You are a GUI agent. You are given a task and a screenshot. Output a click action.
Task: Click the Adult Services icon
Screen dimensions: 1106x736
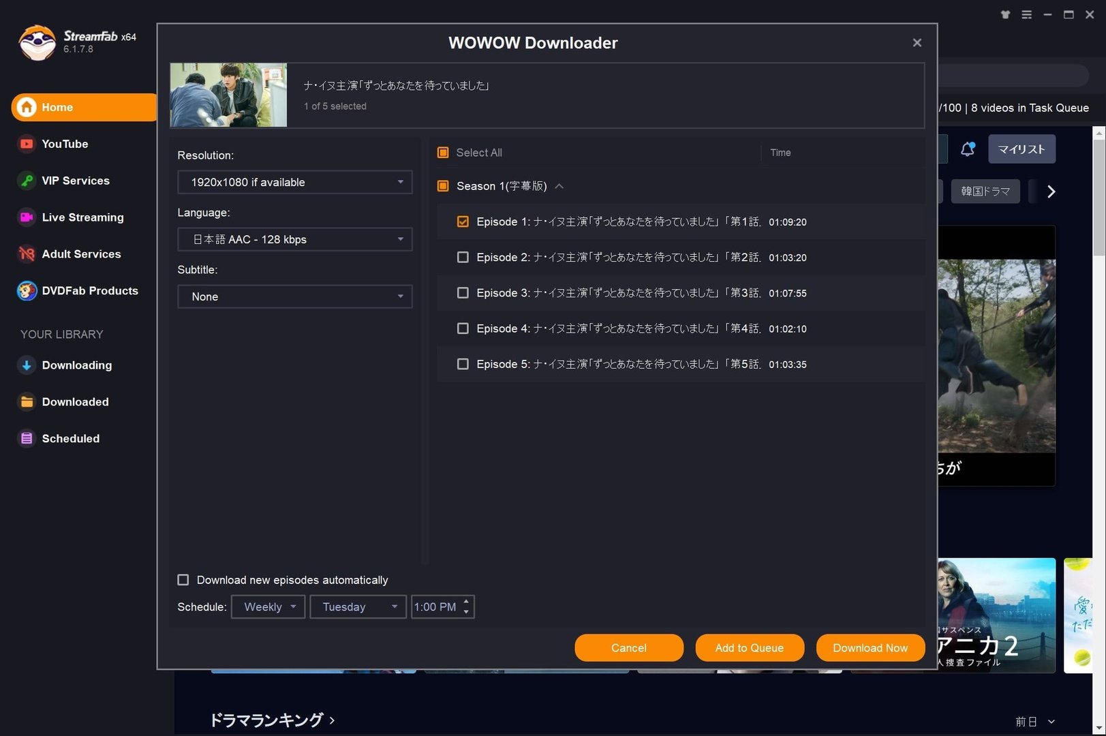click(27, 254)
